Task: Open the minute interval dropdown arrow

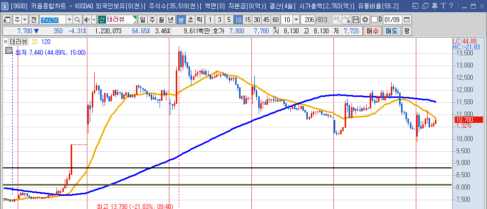Action: 296,20
